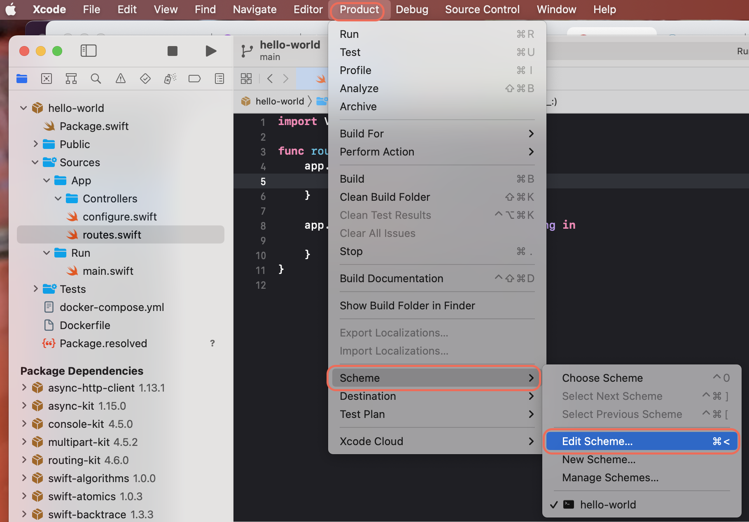This screenshot has width=749, height=522.
Task: Expand the async-http-client dependency
Action: pos(23,387)
